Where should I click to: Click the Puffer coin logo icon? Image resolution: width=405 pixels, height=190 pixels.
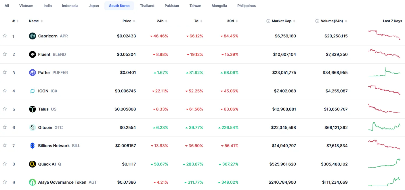pyautogui.click(x=33, y=73)
